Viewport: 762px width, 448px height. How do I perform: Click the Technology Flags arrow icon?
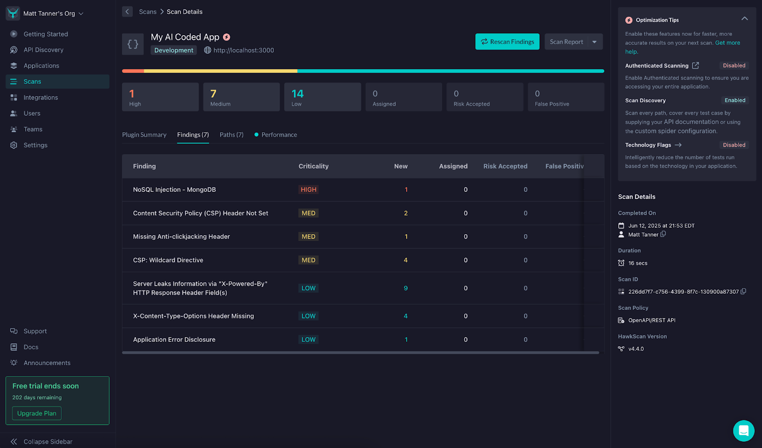coord(678,145)
